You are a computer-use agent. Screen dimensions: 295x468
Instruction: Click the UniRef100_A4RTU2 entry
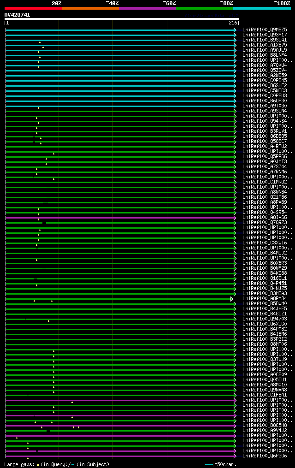pyautogui.click(x=265, y=147)
